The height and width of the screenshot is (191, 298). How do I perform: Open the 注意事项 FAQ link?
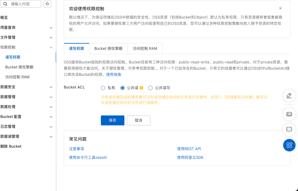click(76, 149)
